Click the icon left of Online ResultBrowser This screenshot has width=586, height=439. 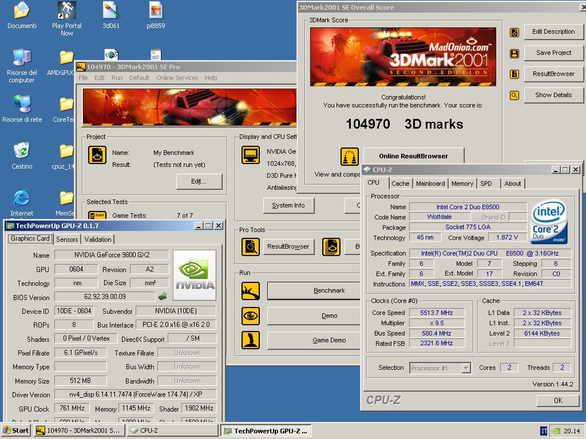point(350,157)
